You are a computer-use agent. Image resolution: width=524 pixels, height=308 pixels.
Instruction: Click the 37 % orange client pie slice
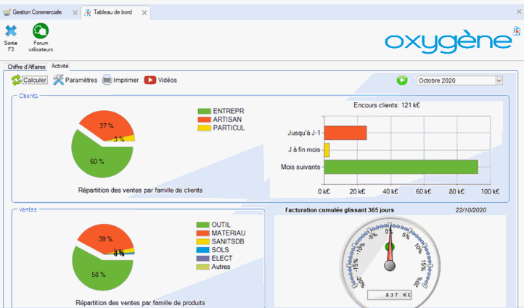(x=106, y=126)
